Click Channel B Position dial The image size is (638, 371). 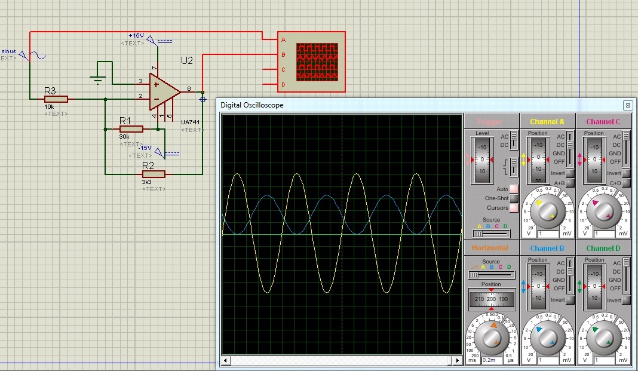coord(538,287)
